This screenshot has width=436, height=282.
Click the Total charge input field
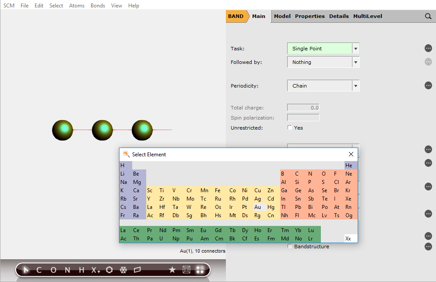point(303,107)
